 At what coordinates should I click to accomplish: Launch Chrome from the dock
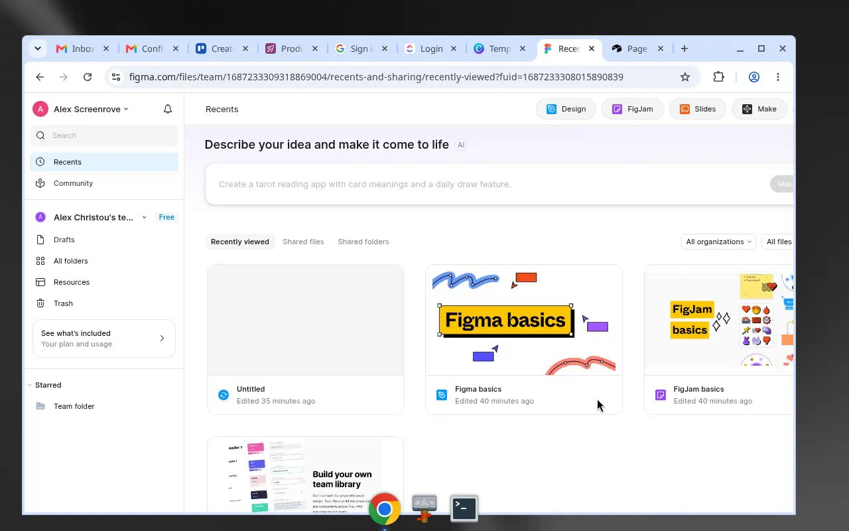coord(385,509)
